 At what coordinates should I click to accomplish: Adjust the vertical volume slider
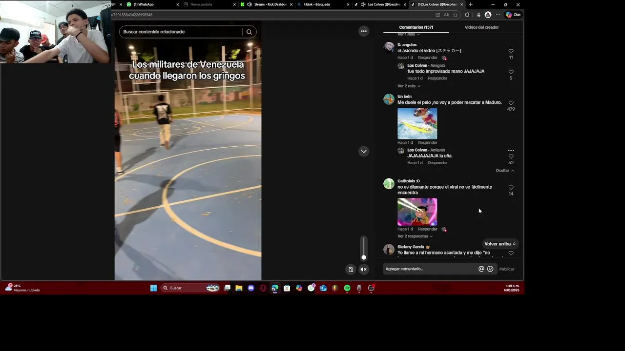pyautogui.click(x=364, y=249)
